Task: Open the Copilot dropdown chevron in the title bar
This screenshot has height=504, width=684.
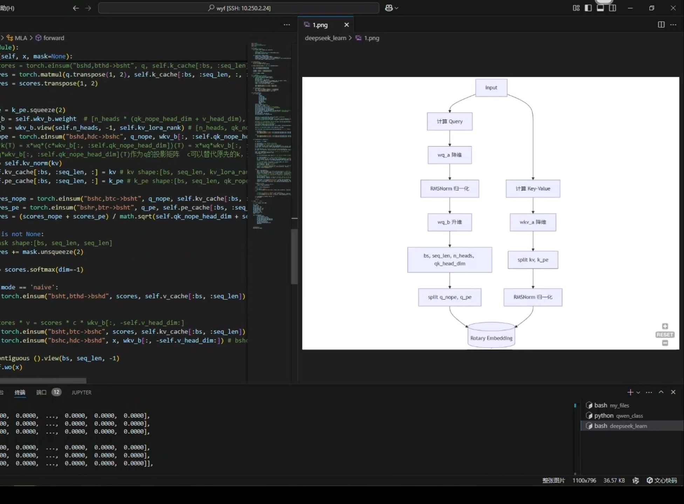Action: click(x=397, y=8)
